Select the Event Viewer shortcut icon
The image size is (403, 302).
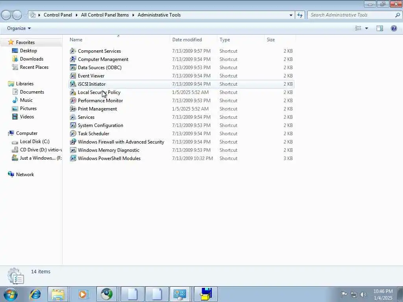pyautogui.click(x=73, y=76)
